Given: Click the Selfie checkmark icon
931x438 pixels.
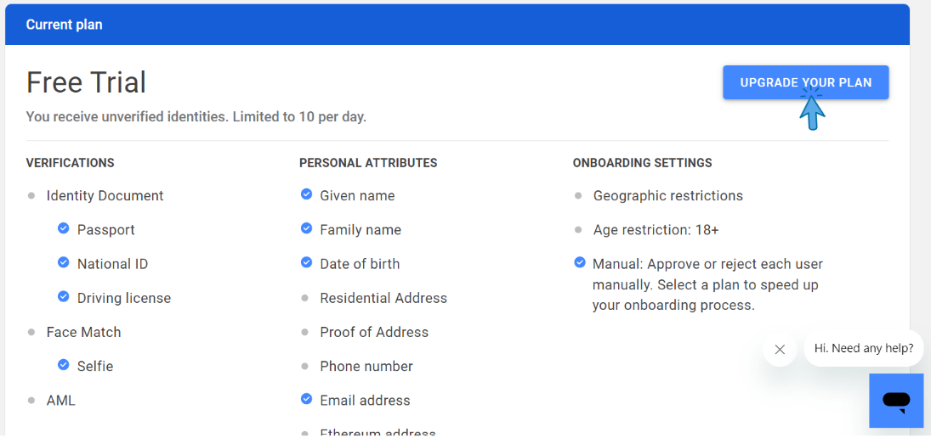Looking at the screenshot, I should 64,364.
